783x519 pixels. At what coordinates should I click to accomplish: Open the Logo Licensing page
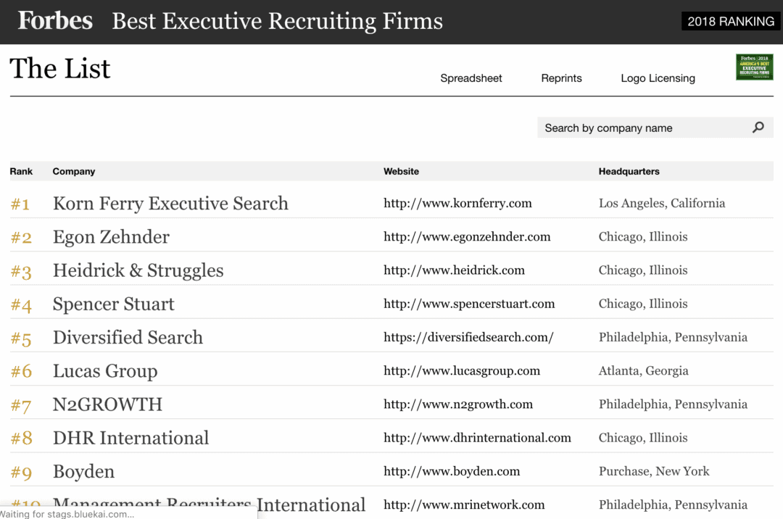pyautogui.click(x=658, y=78)
